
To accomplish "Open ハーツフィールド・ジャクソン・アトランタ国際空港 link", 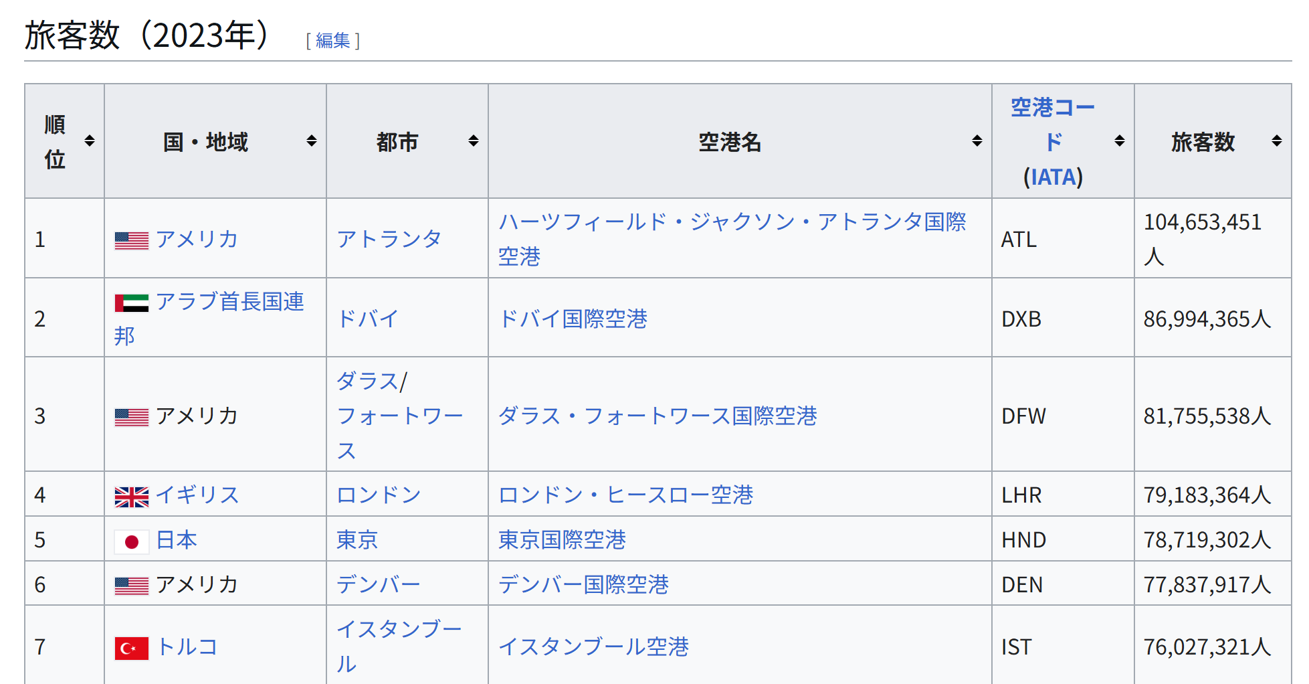I will pyautogui.click(x=732, y=239).
